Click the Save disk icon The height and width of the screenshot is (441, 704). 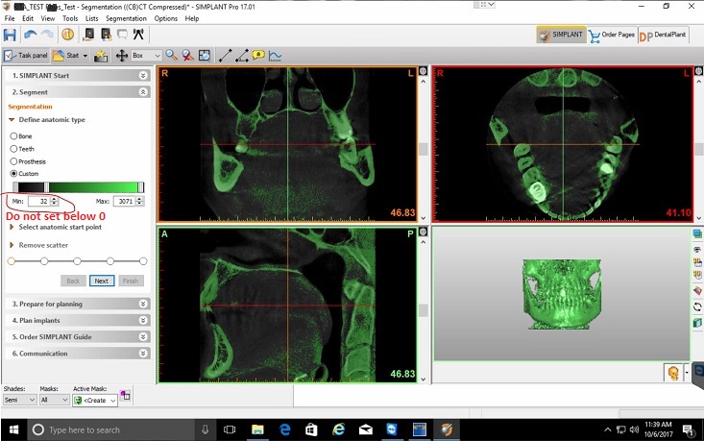(12, 35)
